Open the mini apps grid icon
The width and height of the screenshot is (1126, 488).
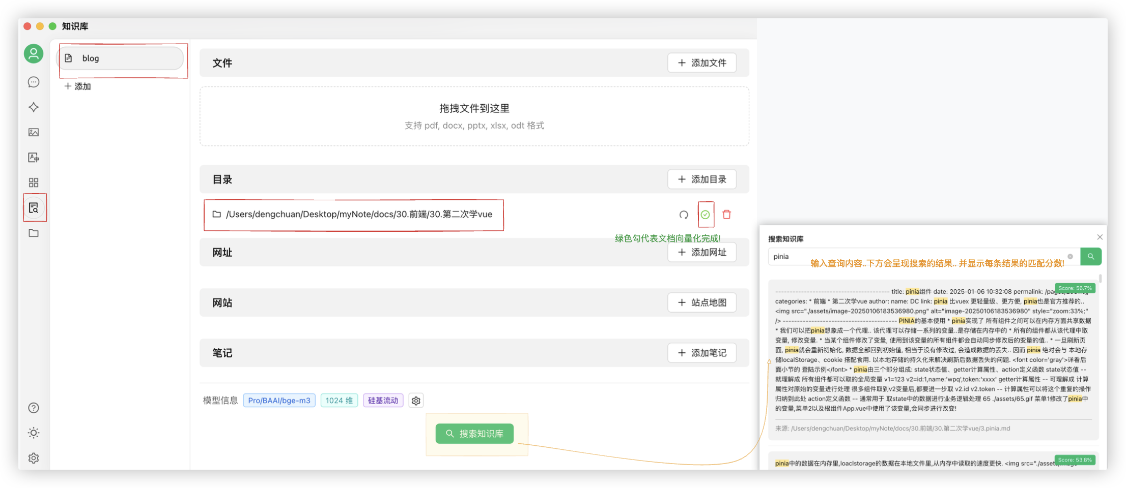[34, 182]
